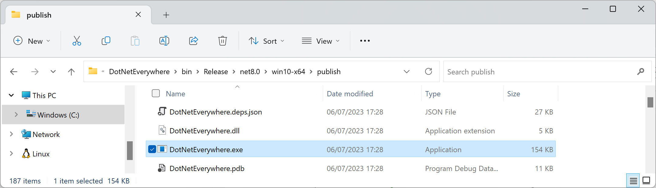Expand the Windows (C:) tree node

click(16, 115)
